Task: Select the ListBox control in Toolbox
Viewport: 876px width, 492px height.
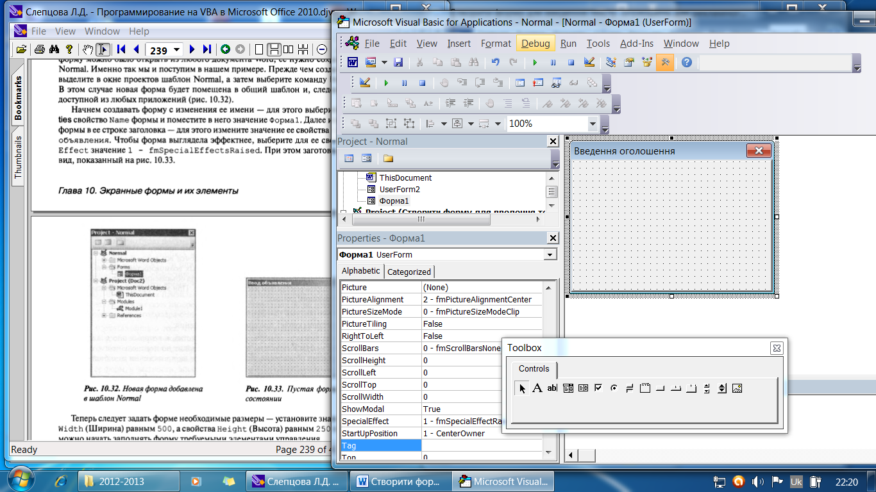Action: (583, 388)
